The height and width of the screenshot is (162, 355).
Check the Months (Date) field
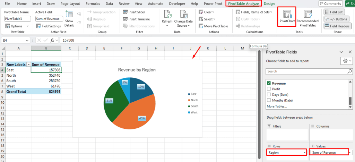269,100
